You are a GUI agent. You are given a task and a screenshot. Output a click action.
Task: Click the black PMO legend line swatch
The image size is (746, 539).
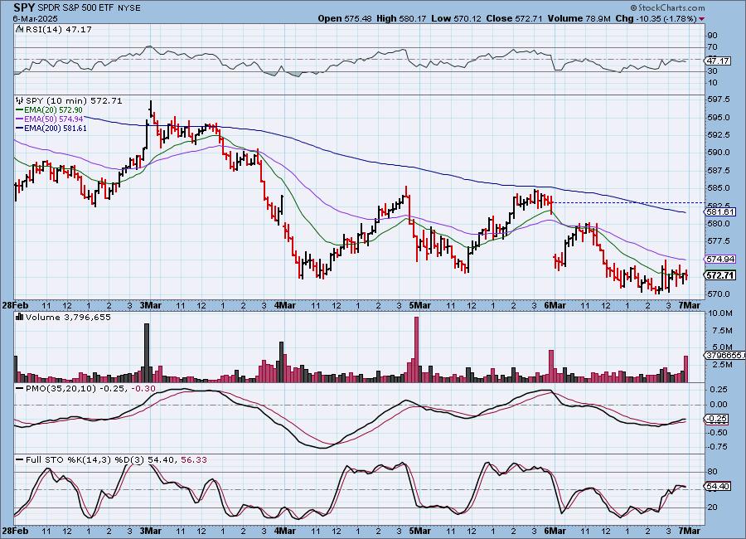pyautogui.click(x=20, y=389)
